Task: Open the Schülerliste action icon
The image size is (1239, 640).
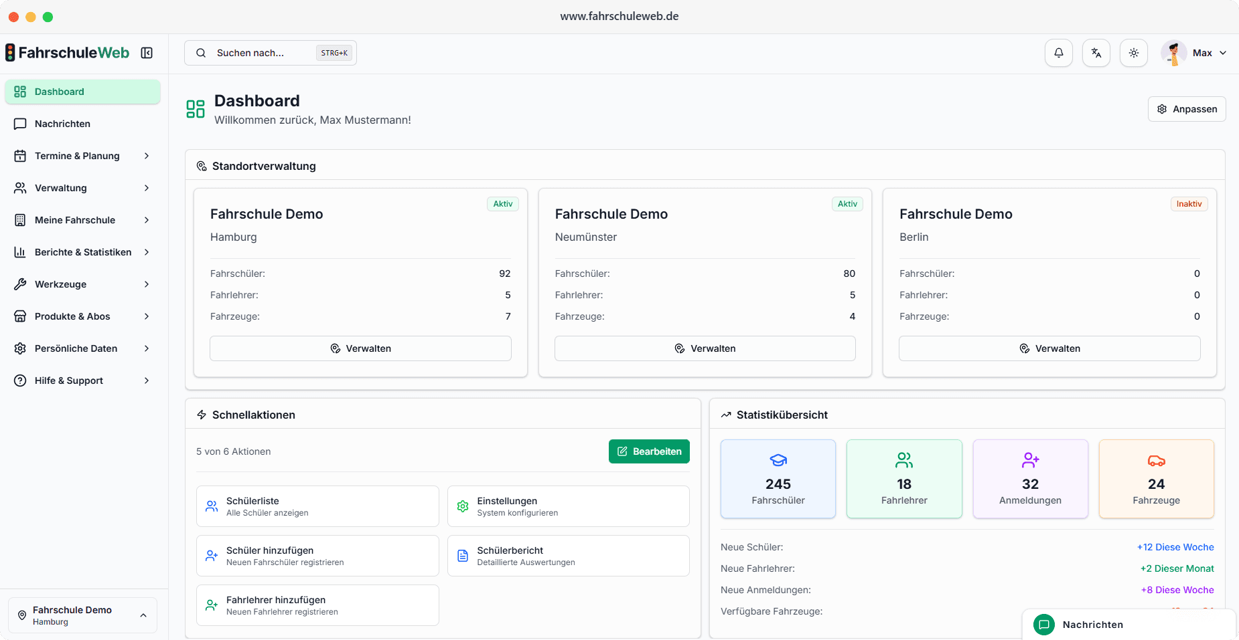Action: pos(212,506)
